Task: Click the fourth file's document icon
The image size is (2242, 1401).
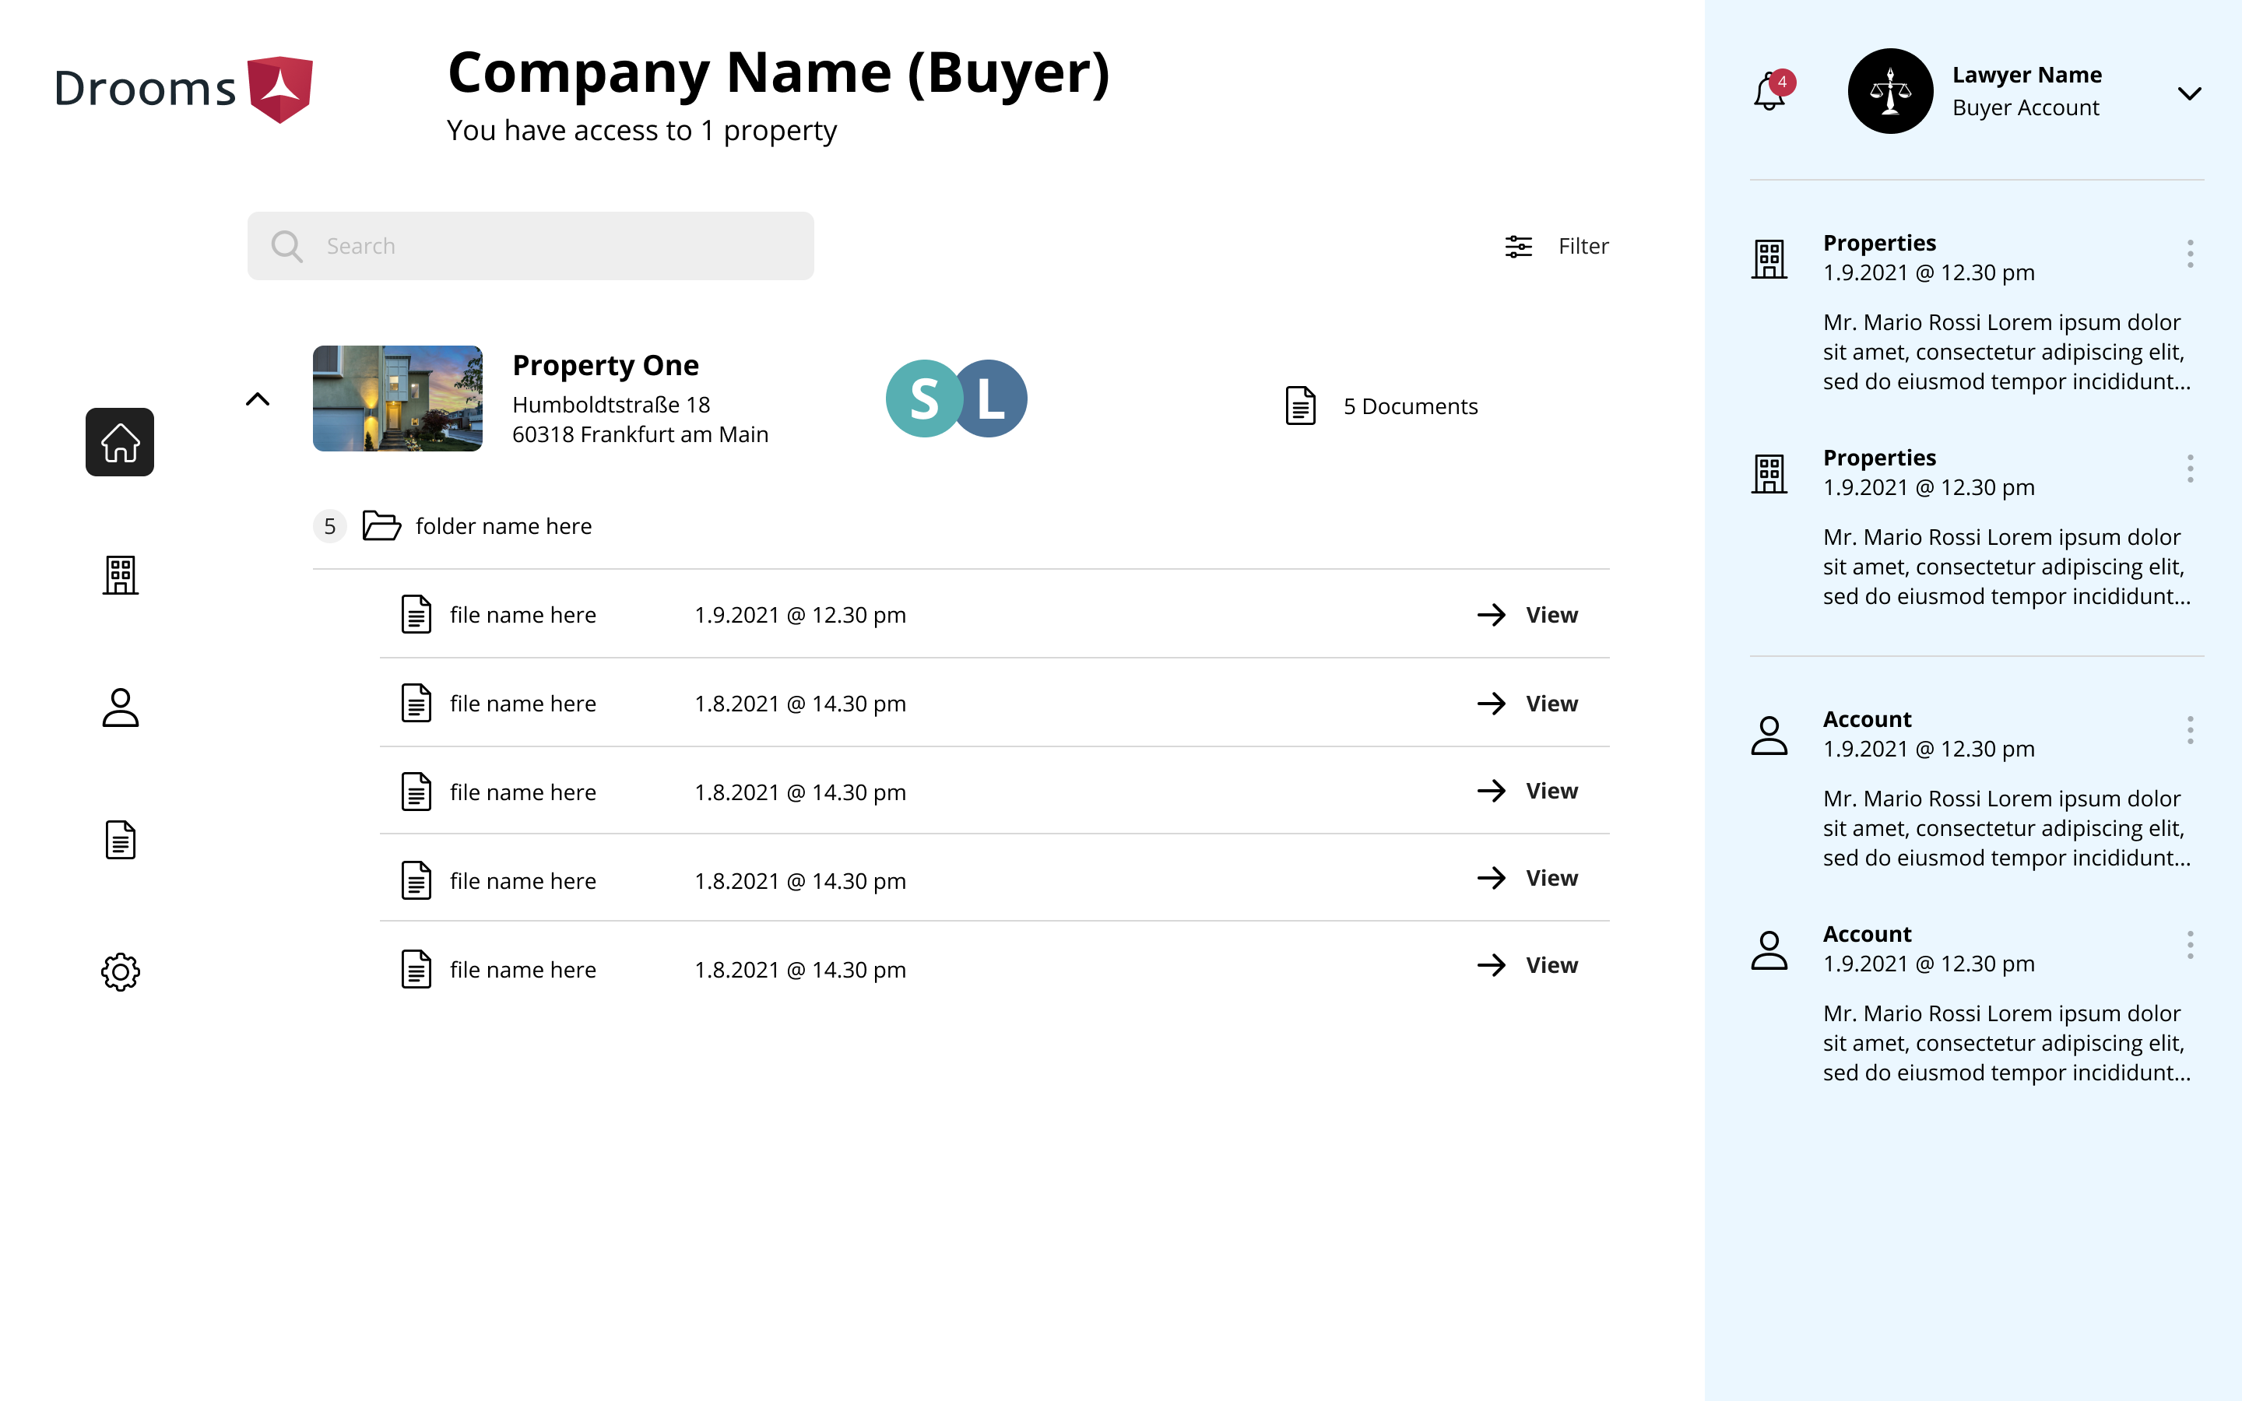Action: 416,880
